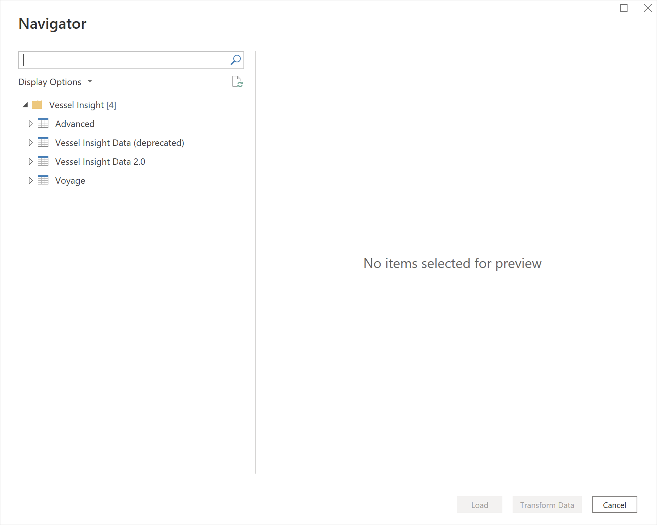This screenshot has height=525, width=657.
Task: Expand Vessel Insight Data (deprecated) node
Action: (31, 142)
